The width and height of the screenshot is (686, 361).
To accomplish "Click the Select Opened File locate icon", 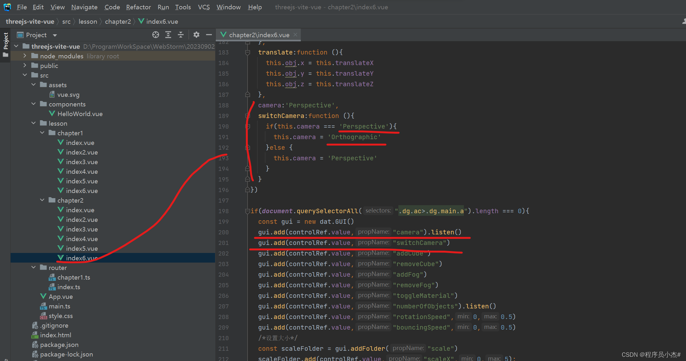I will coord(156,35).
